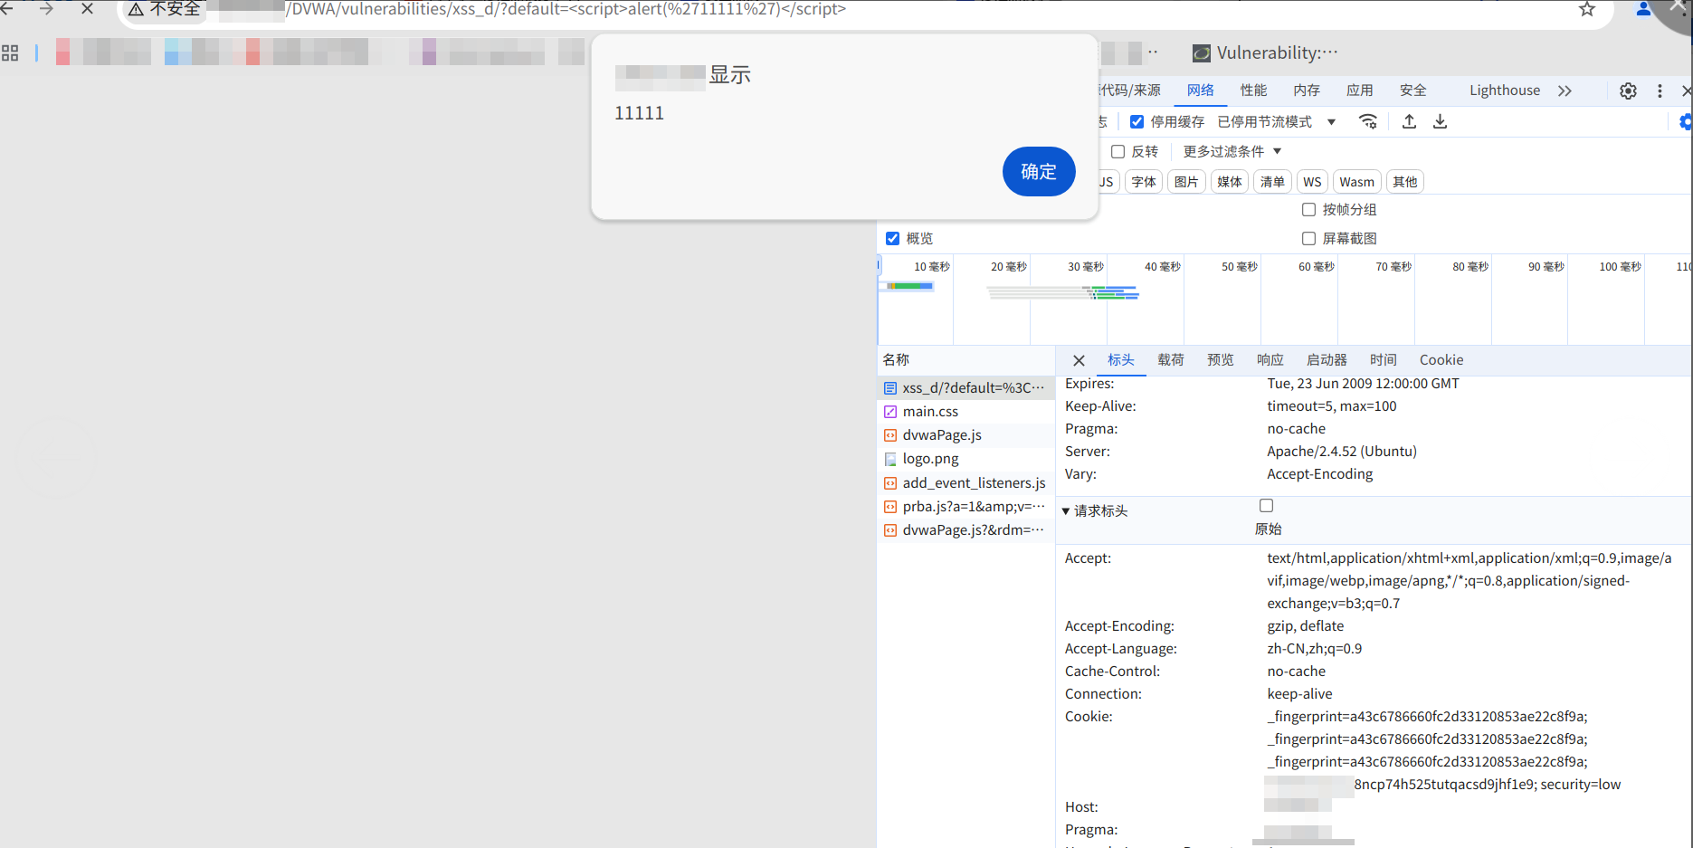Switch to the 标头 details tab
The image size is (1693, 848).
tap(1121, 360)
